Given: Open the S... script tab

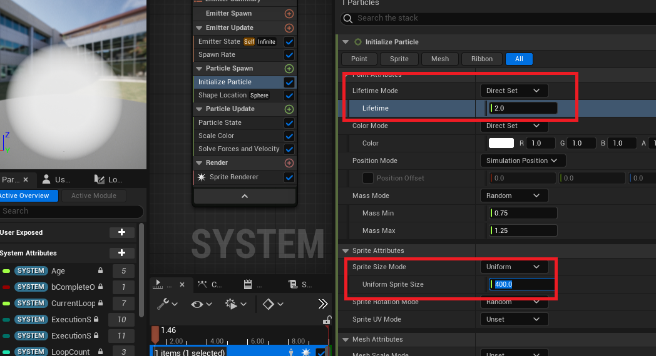Looking at the screenshot, I should (300, 285).
